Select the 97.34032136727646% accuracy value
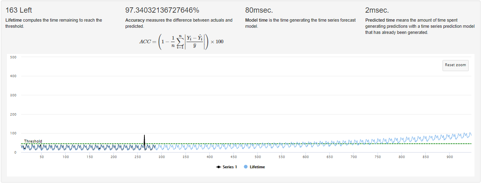Screen dimensions: 481x183 click(162, 10)
